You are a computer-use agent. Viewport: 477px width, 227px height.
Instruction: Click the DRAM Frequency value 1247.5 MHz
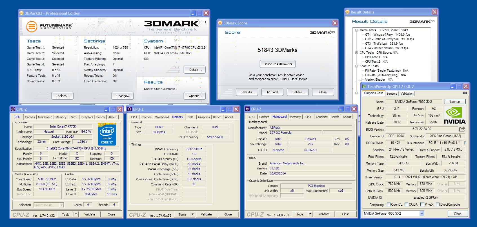[x=194, y=149]
